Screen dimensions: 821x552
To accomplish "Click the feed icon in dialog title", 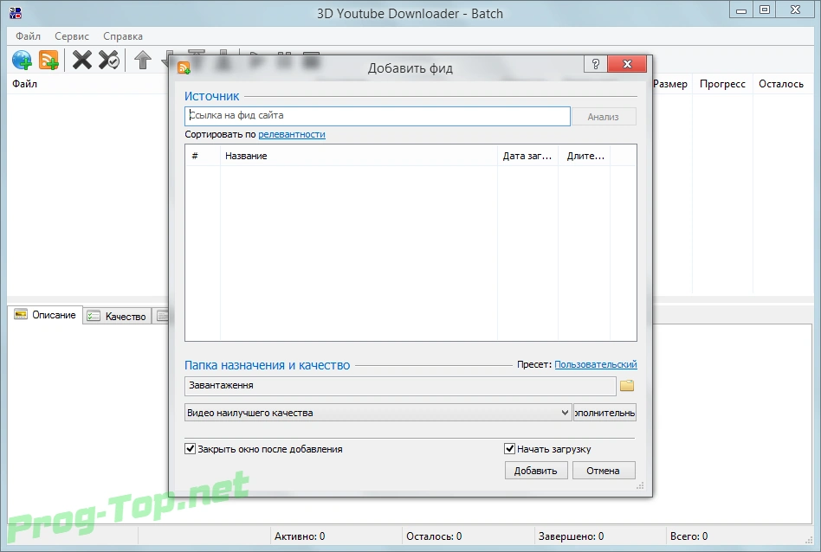I will pyautogui.click(x=184, y=67).
